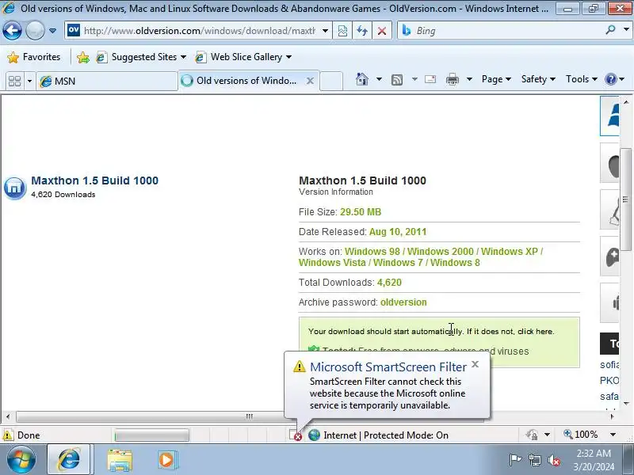Click the horizontal scrollbar left arrow
Image resolution: width=634 pixels, height=475 pixels.
(8, 416)
